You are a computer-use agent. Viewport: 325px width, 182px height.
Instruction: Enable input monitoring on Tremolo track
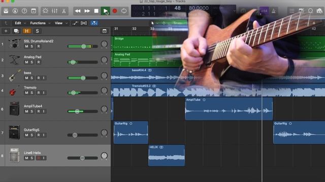point(44,93)
